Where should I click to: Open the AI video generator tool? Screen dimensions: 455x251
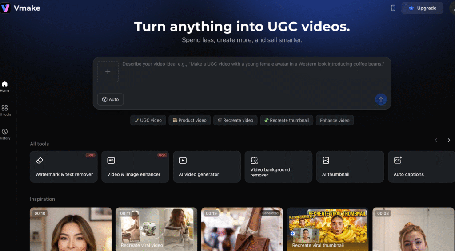tap(207, 167)
